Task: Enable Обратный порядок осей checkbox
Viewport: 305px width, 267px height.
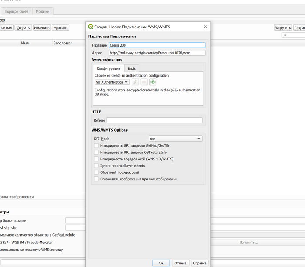Action: (96, 172)
